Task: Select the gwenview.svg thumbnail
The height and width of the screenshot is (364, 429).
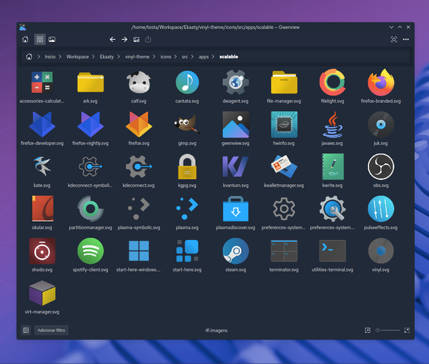Action: (236, 124)
